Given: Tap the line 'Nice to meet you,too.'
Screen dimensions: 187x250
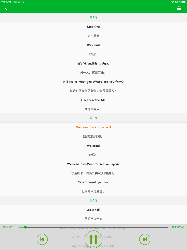Looking at the screenshot, I should pyautogui.click(x=93, y=182).
